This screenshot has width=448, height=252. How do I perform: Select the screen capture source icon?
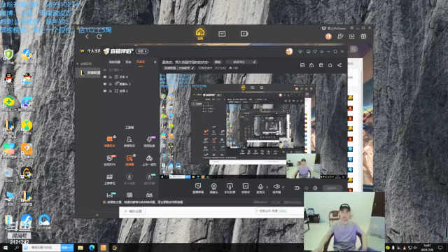click(198, 188)
